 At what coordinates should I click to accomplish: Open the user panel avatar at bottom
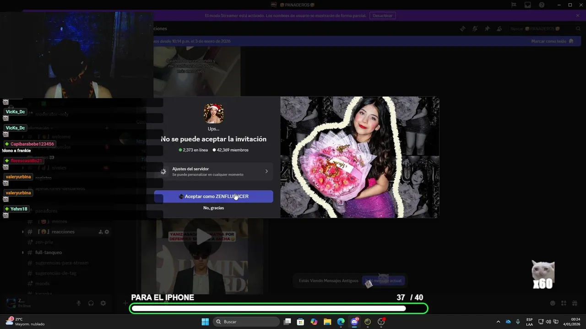11,303
